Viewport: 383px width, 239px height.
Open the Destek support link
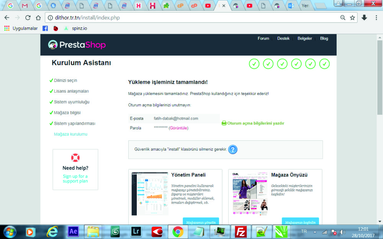point(283,38)
